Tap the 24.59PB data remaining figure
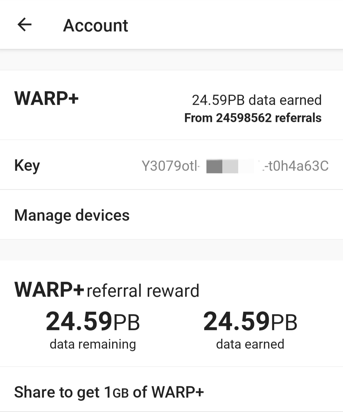Viewport: 343px width, 412px height. (x=93, y=321)
